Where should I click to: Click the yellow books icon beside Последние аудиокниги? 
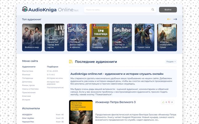click(71, 62)
